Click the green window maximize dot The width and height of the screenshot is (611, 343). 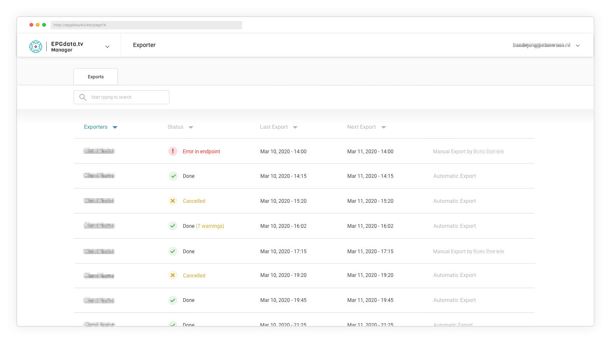[44, 25]
